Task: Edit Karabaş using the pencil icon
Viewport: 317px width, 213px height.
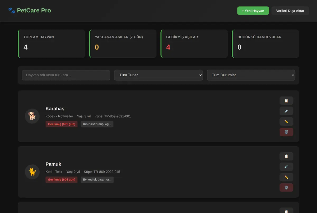Action: pyautogui.click(x=286, y=122)
